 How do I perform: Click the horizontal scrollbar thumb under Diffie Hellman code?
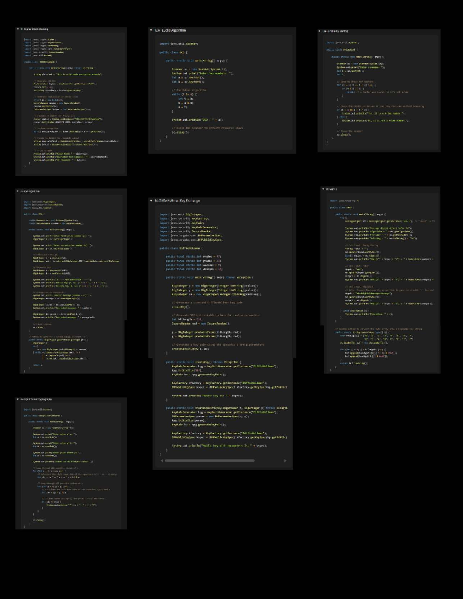click(210, 461)
